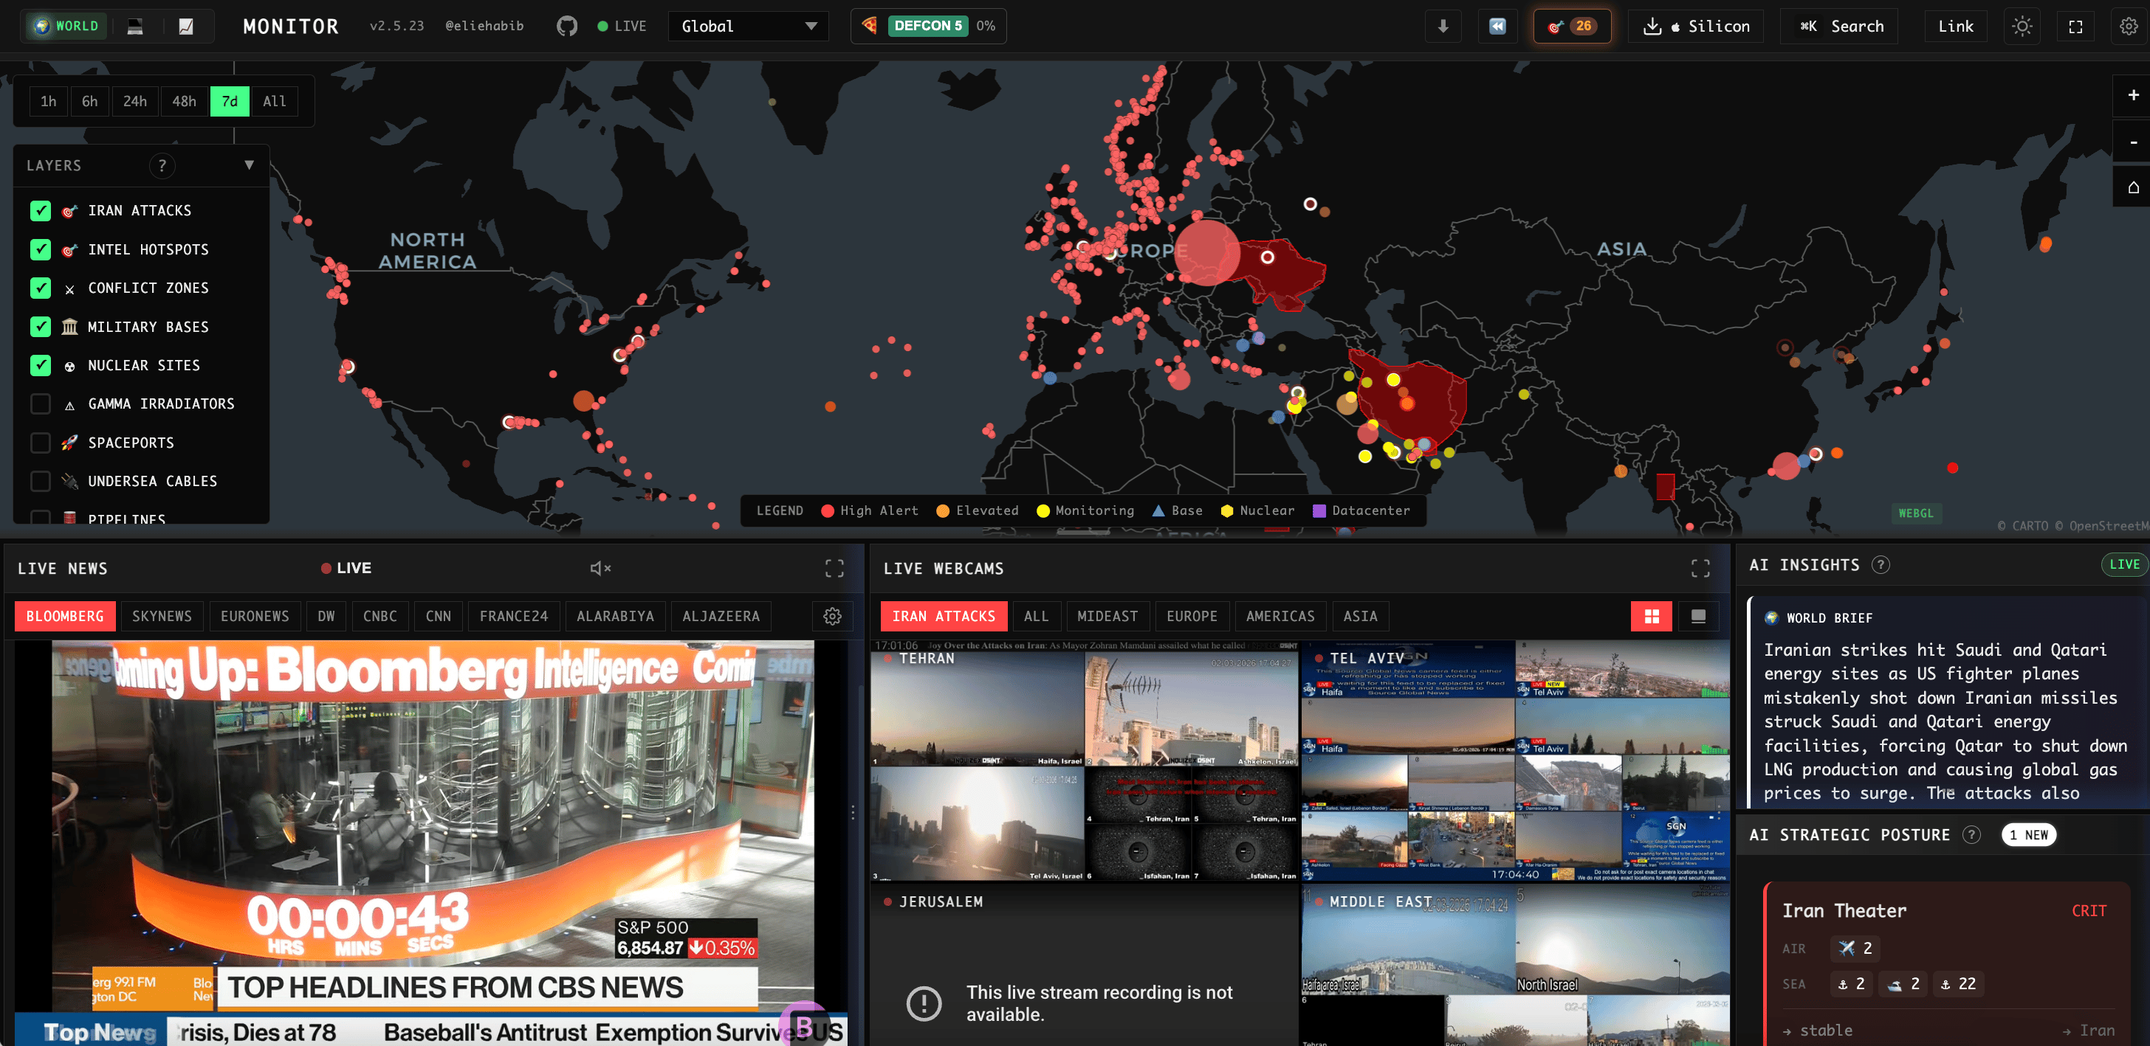Open settings gear in top bar
The height and width of the screenshot is (1046, 2150).
[x=2129, y=26]
